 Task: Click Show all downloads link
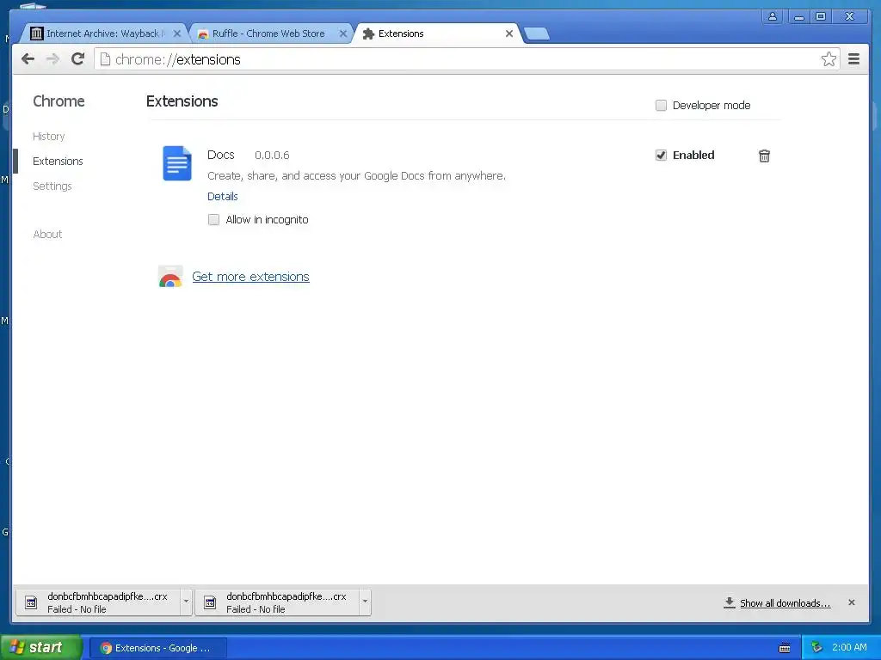coord(785,603)
